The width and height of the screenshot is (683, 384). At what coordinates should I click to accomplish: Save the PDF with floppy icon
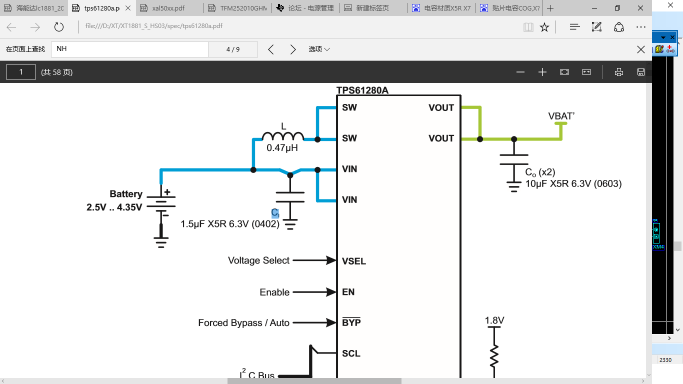[641, 72]
